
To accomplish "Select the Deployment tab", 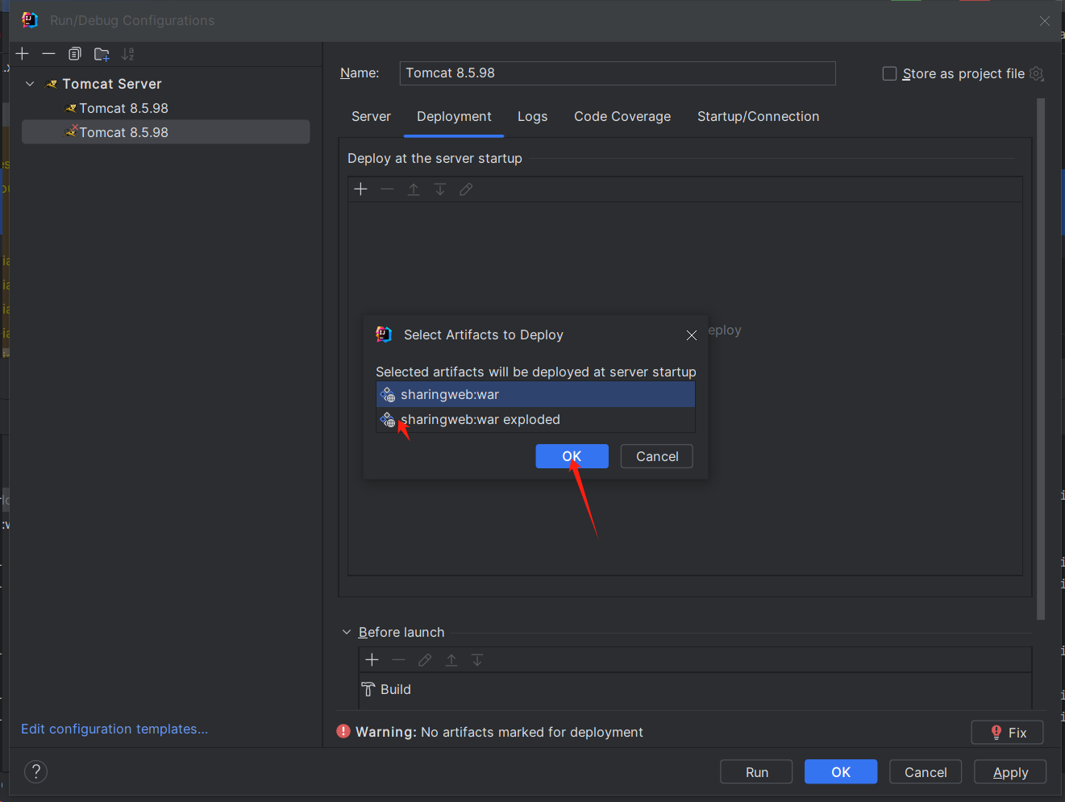I will pyautogui.click(x=454, y=116).
